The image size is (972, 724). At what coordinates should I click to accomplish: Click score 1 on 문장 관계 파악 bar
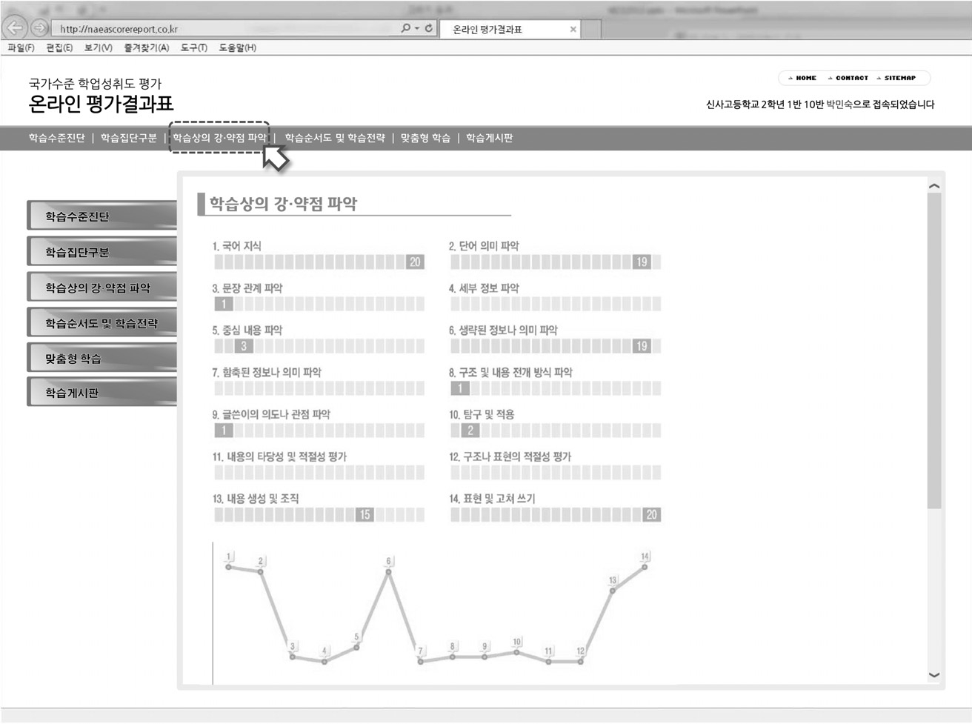[x=224, y=304]
